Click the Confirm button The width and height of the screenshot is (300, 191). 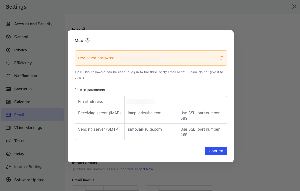(x=216, y=151)
